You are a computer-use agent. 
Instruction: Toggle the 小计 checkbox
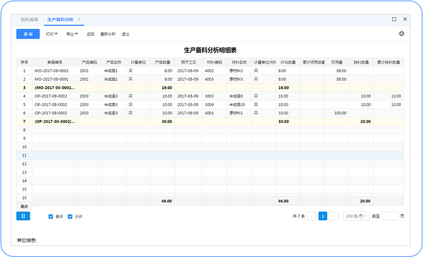tap(70, 216)
